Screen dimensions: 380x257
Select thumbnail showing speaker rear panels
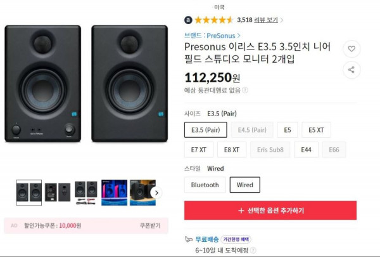[x=58, y=192]
